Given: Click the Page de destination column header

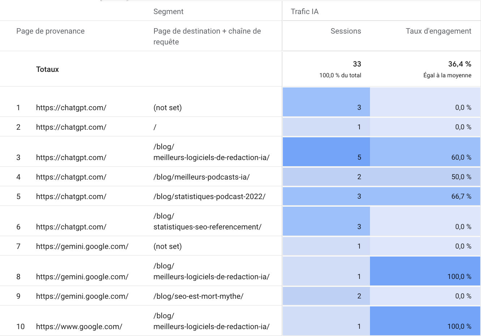Looking at the screenshot, I should pos(207,36).
